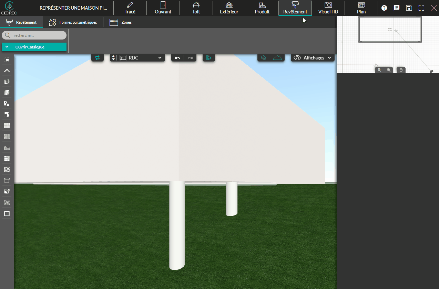Select the furniture coverings category icon
Image resolution: width=439 pixels, height=289 pixels.
click(x=7, y=59)
